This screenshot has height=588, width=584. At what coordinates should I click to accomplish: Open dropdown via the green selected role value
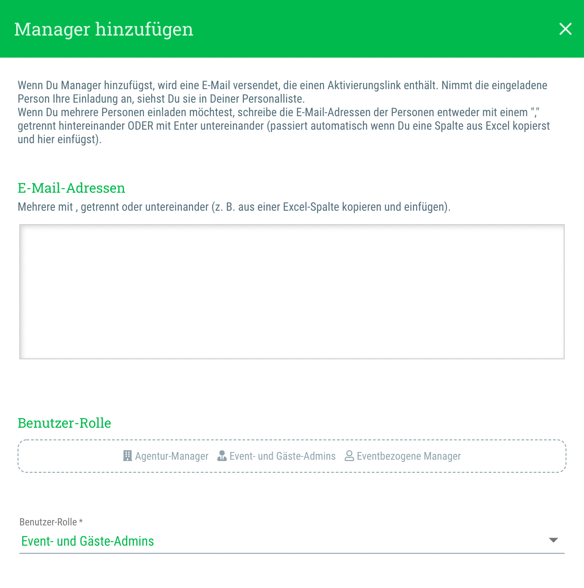(x=88, y=541)
